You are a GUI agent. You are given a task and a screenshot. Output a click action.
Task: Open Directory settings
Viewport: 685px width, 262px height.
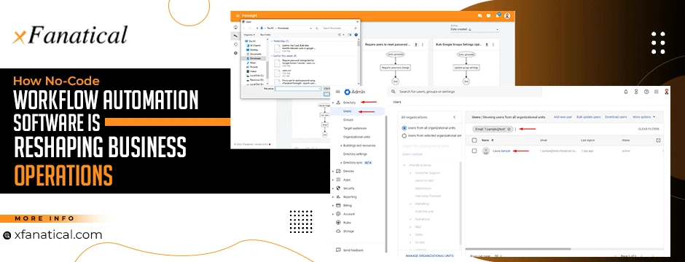pos(355,154)
